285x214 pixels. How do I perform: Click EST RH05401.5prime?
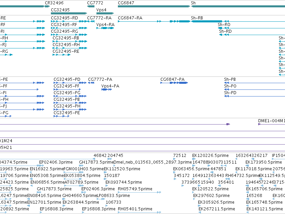135,209
